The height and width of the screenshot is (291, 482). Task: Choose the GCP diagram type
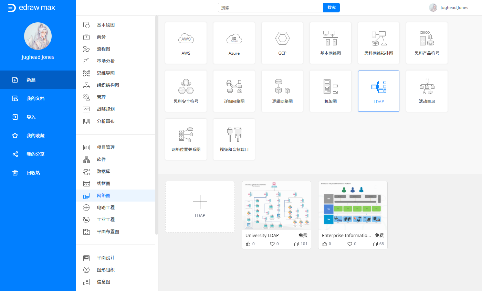tap(282, 43)
